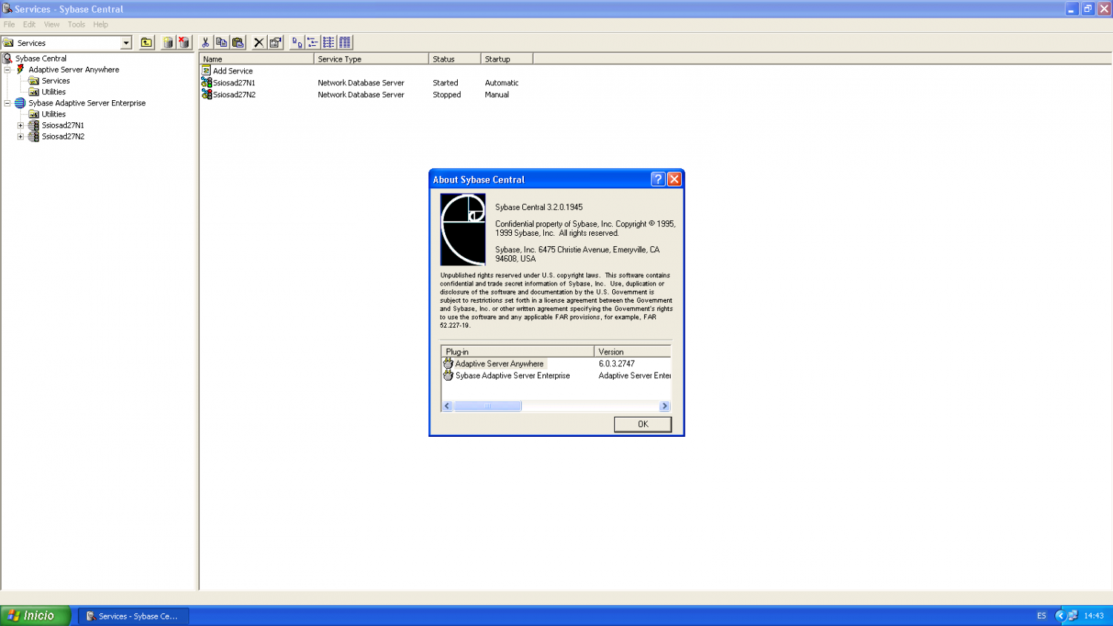Click the Ssiosad27N2 server icon in tree
Screen dimensions: 1113x626
33,136
